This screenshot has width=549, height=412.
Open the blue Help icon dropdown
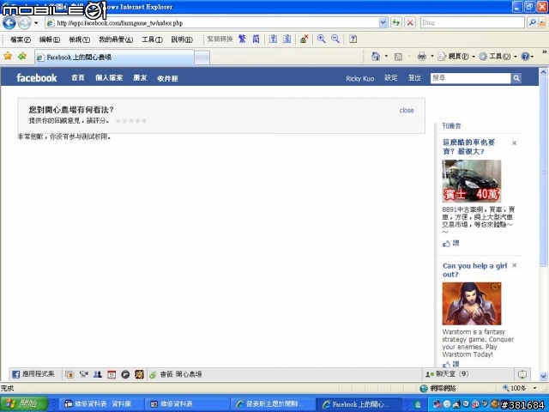528,57
